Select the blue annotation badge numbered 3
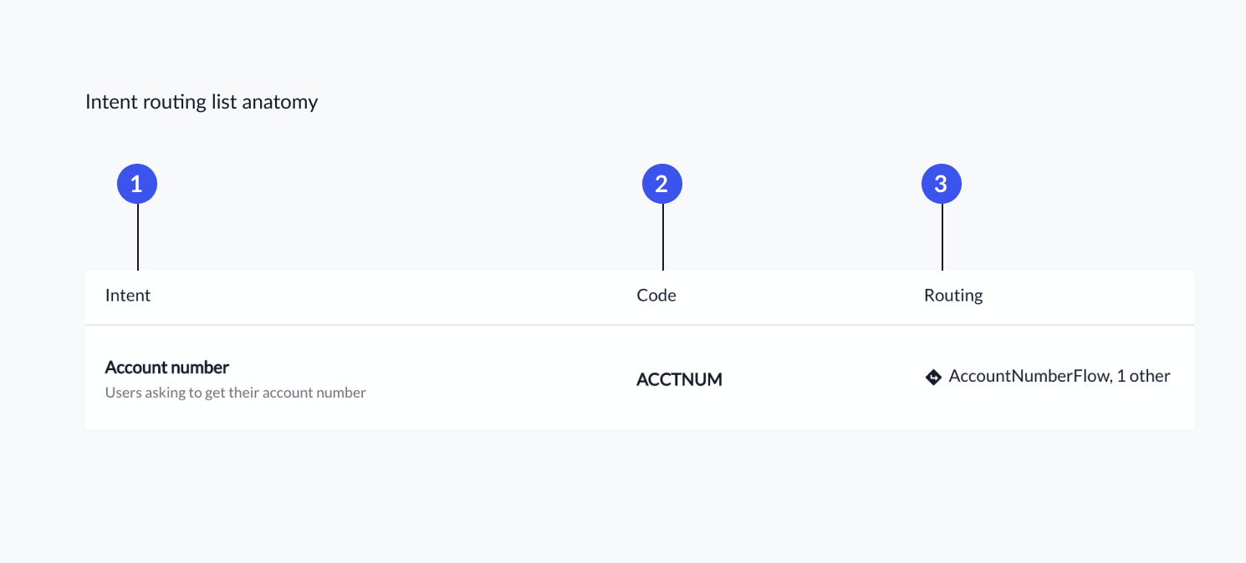Screen dimensions: 1246x563 pos(942,184)
